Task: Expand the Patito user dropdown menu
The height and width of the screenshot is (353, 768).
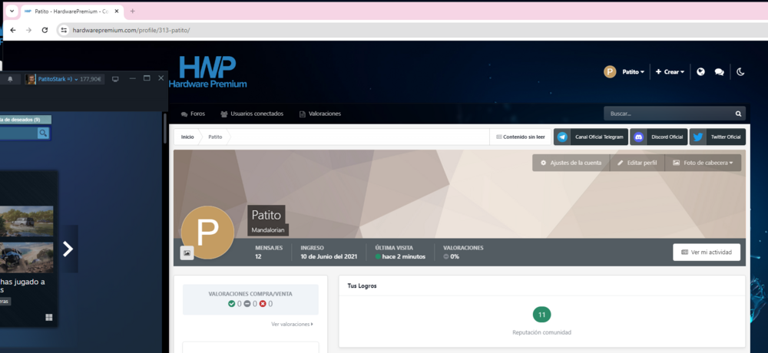Action: (624, 72)
